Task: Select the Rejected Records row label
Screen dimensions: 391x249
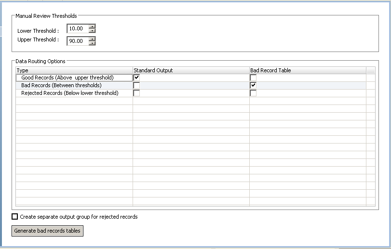Action: pos(70,93)
